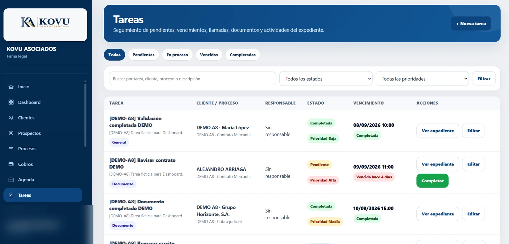The width and height of the screenshot is (509, 244).
Task: Create a task with Nueva tarea
Action: point(471,24)
